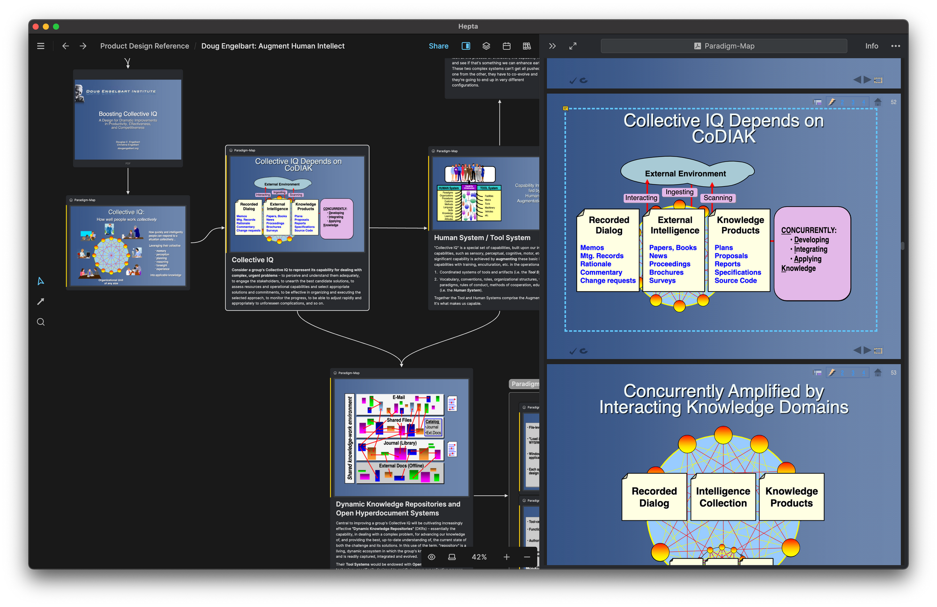Select the connector line tool
Image resolution: width=937 pixels, height=607 pixels.
(41, 301)
